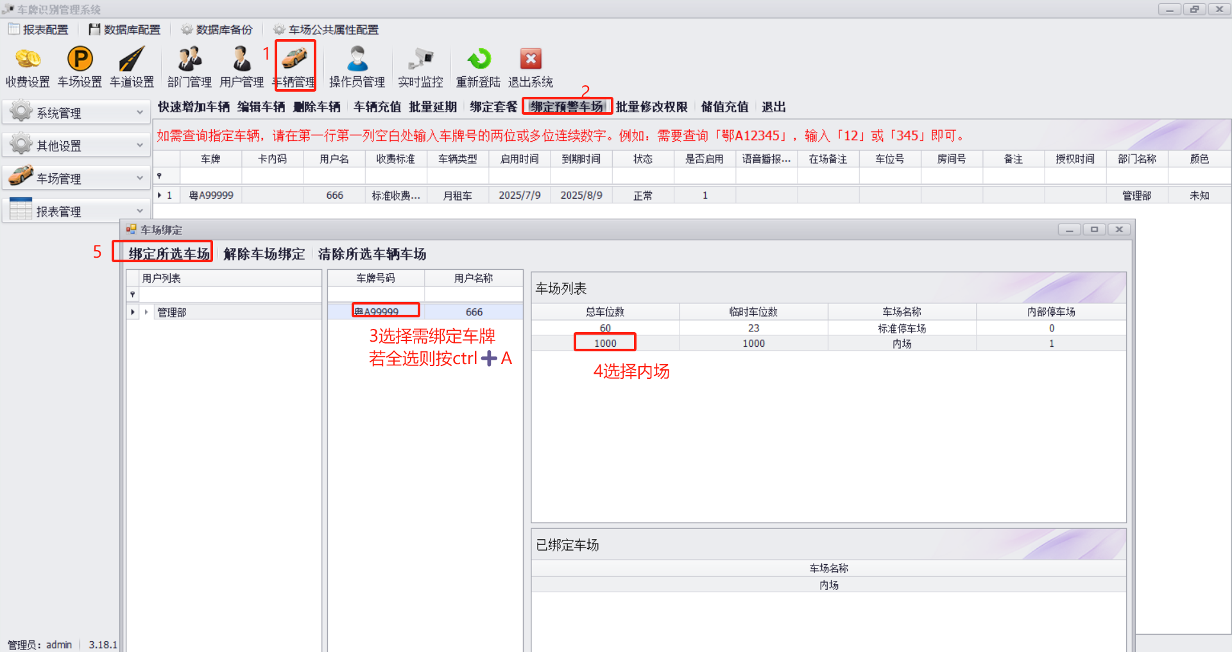Open 部门管理 department management icon
1232x652 pixels.
(189, 60)
